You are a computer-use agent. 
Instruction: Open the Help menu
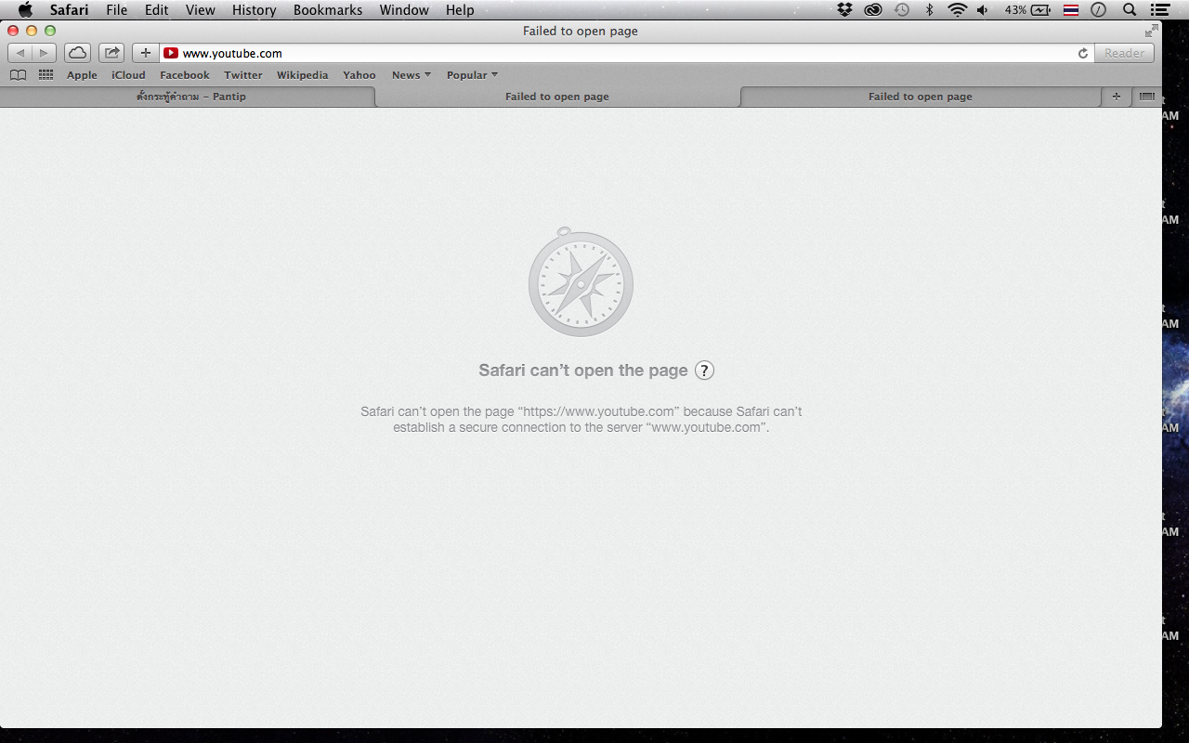(460, 10)
